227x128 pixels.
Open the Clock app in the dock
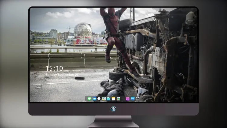point(99,99)
